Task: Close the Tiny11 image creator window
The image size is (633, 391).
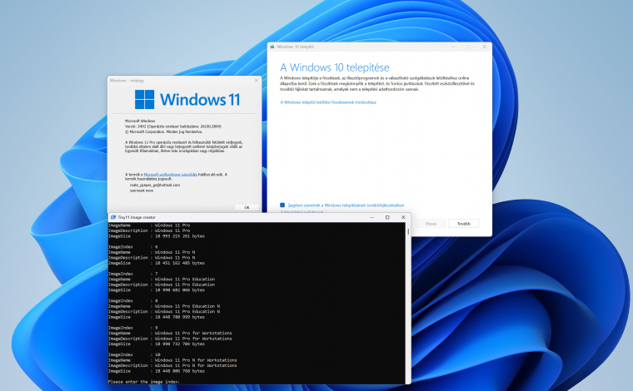Action: pos(403,217)
